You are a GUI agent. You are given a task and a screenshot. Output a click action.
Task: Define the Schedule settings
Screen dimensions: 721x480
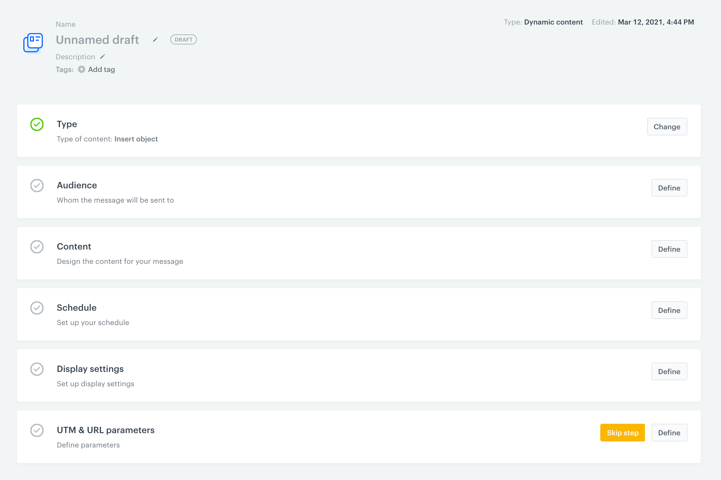[669, 310]
